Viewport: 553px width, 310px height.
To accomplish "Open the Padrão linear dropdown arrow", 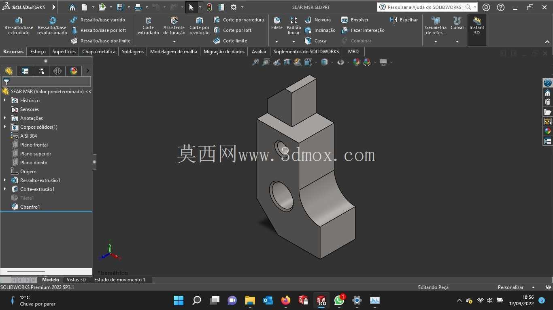I will (294, 42).
